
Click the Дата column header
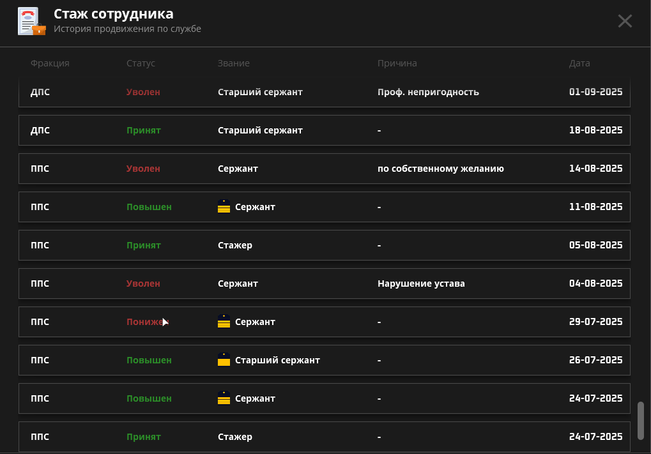pyautogui.click(x=579, y=63)
